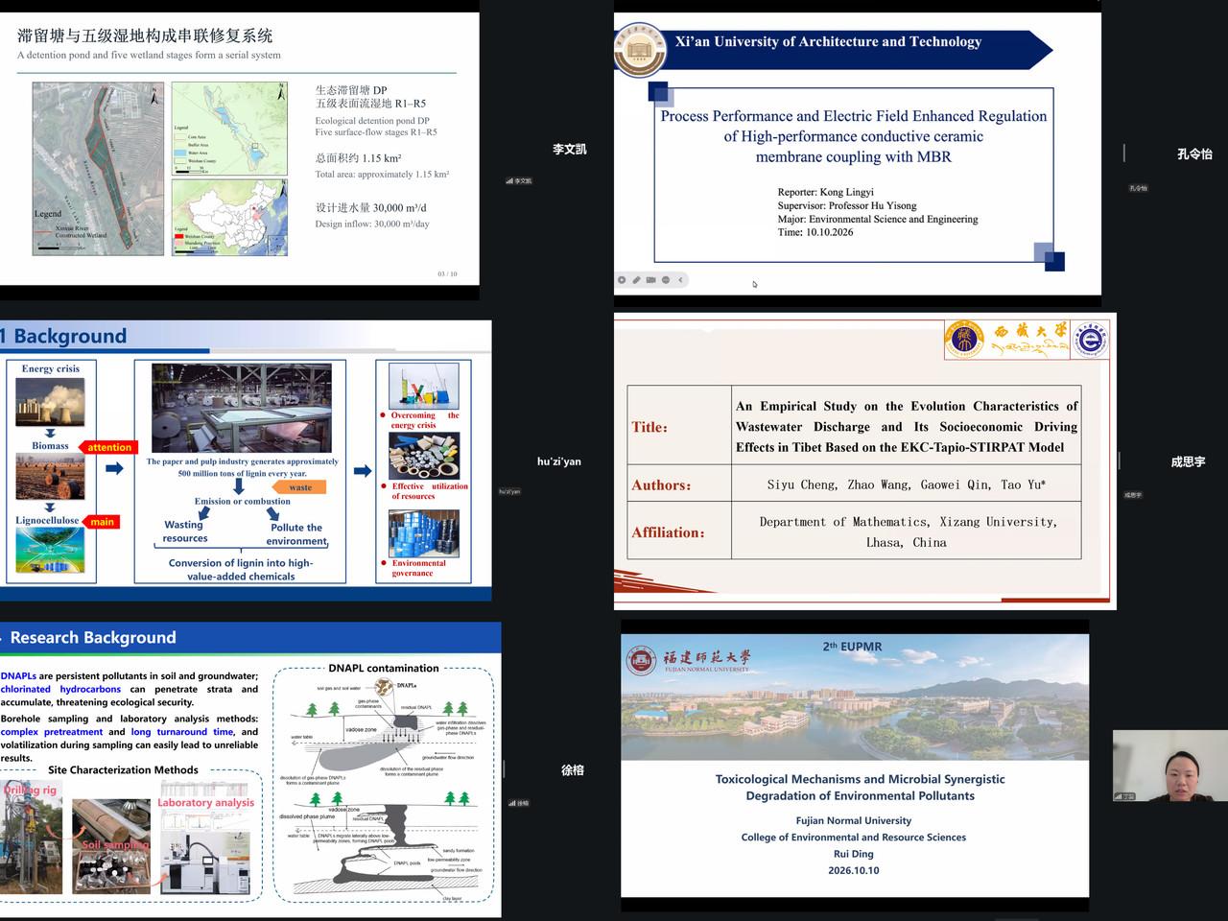Click the red "attention" label on Background slide
This screenshot has height=921, width=1228.
coord(109,447)
